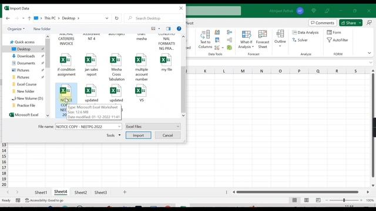Click the Flash Fill icon in Data Tools
Image resolution: width=376 pixels, height=211 pixels.
[217, 33]
